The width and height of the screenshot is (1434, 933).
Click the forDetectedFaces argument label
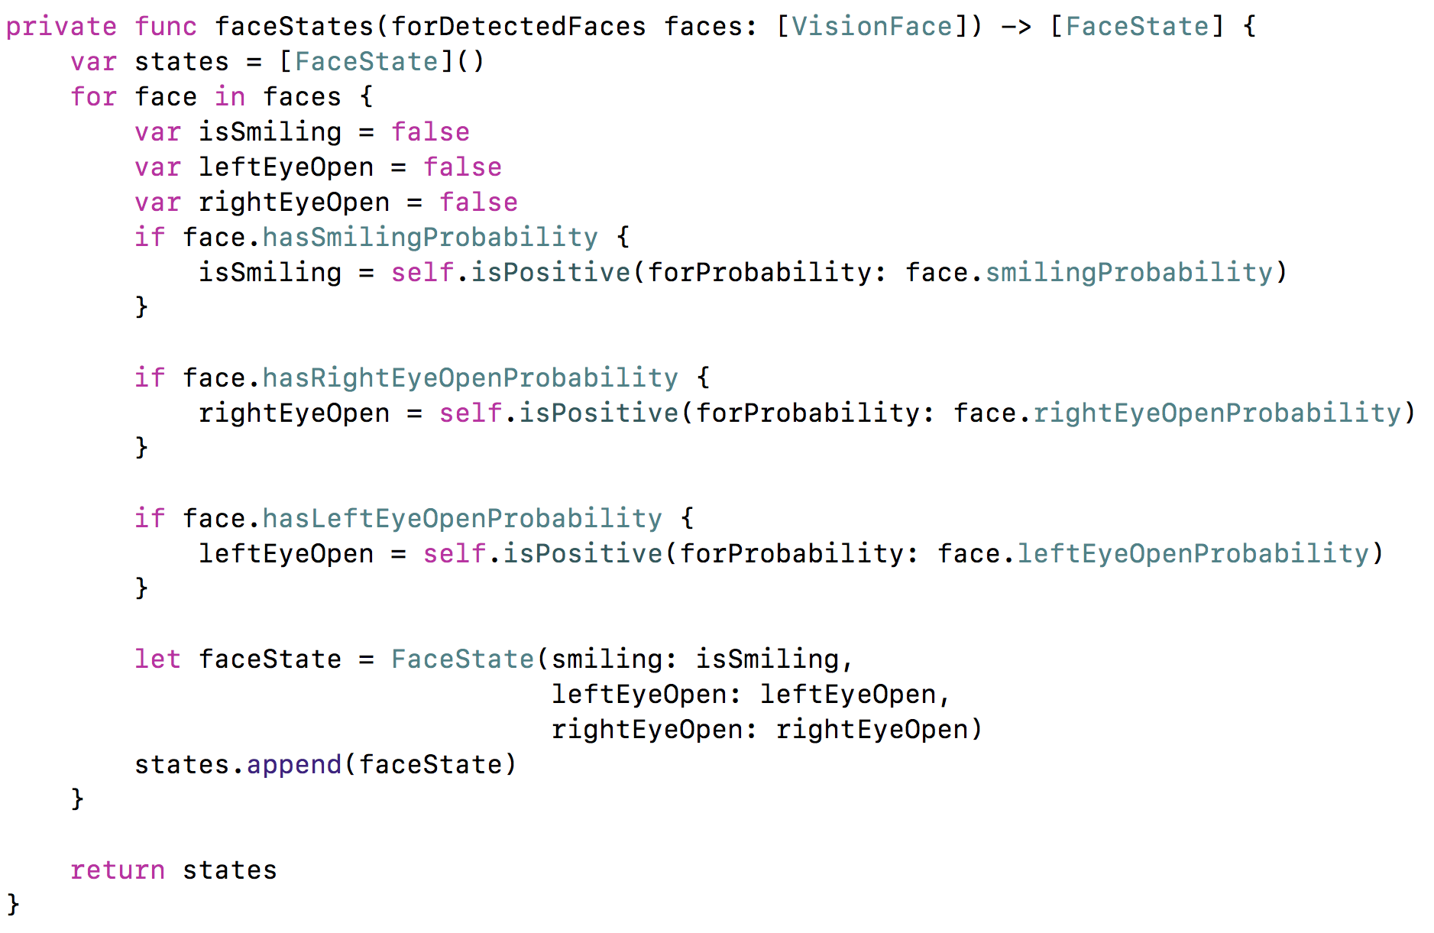(x=518, y=27)
